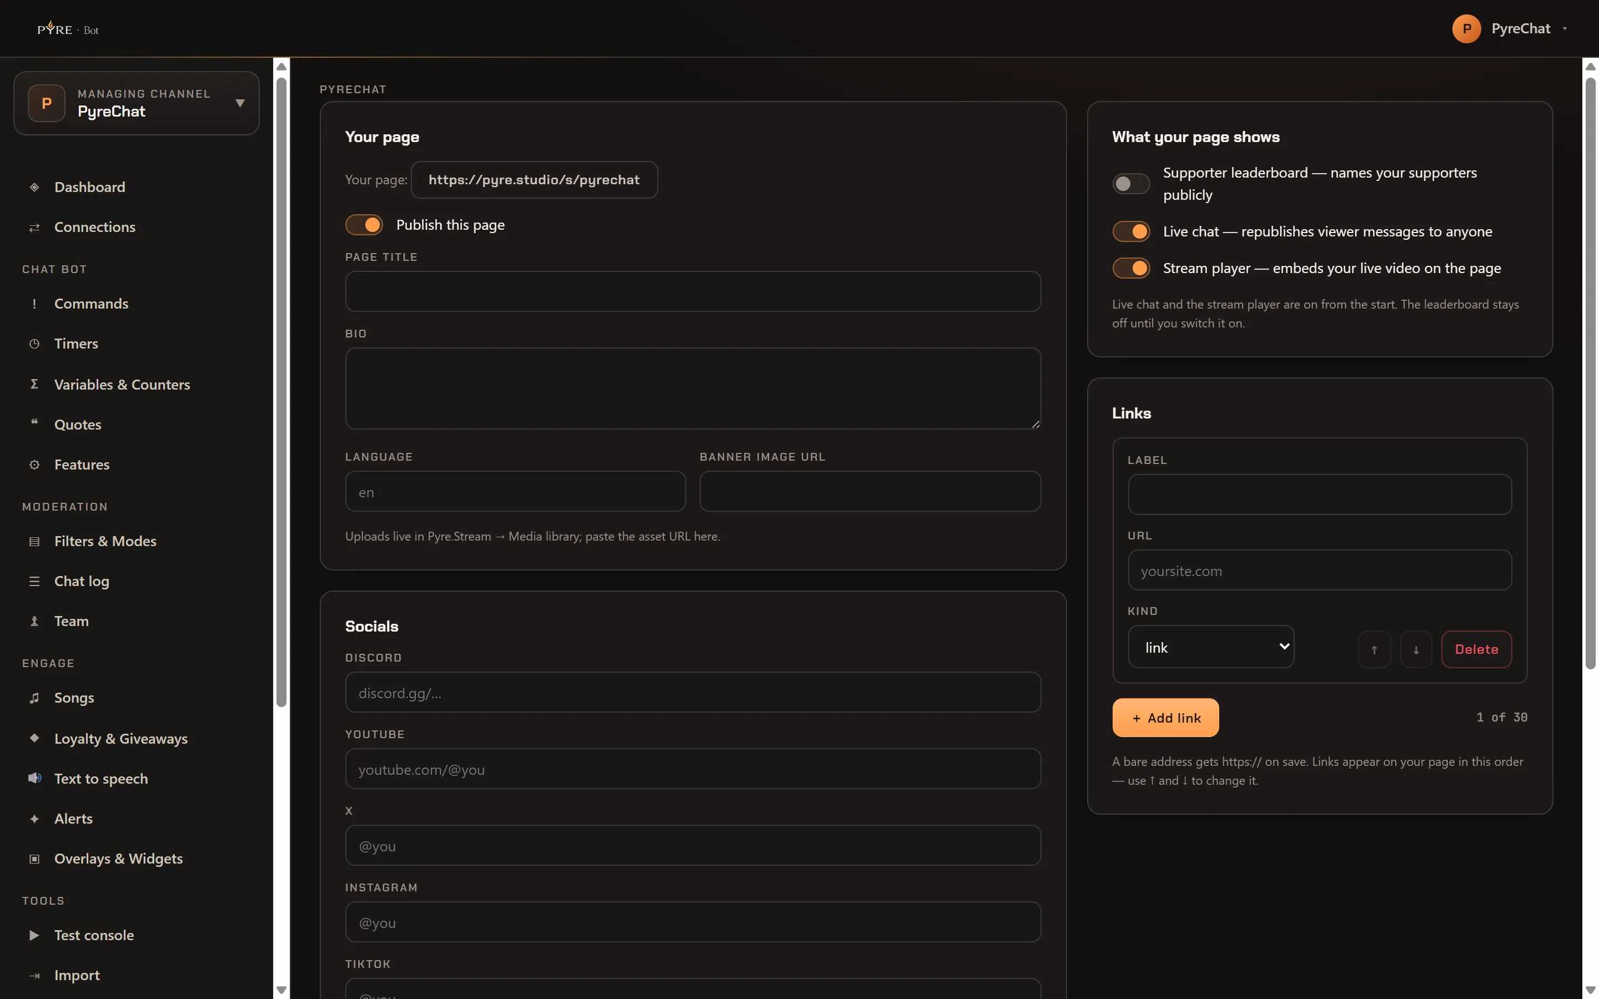Image resolution: width=1599 pixels, height=999 pixels.
Task: Open Overlays & Widgets
Action: (x=118, y=859)
